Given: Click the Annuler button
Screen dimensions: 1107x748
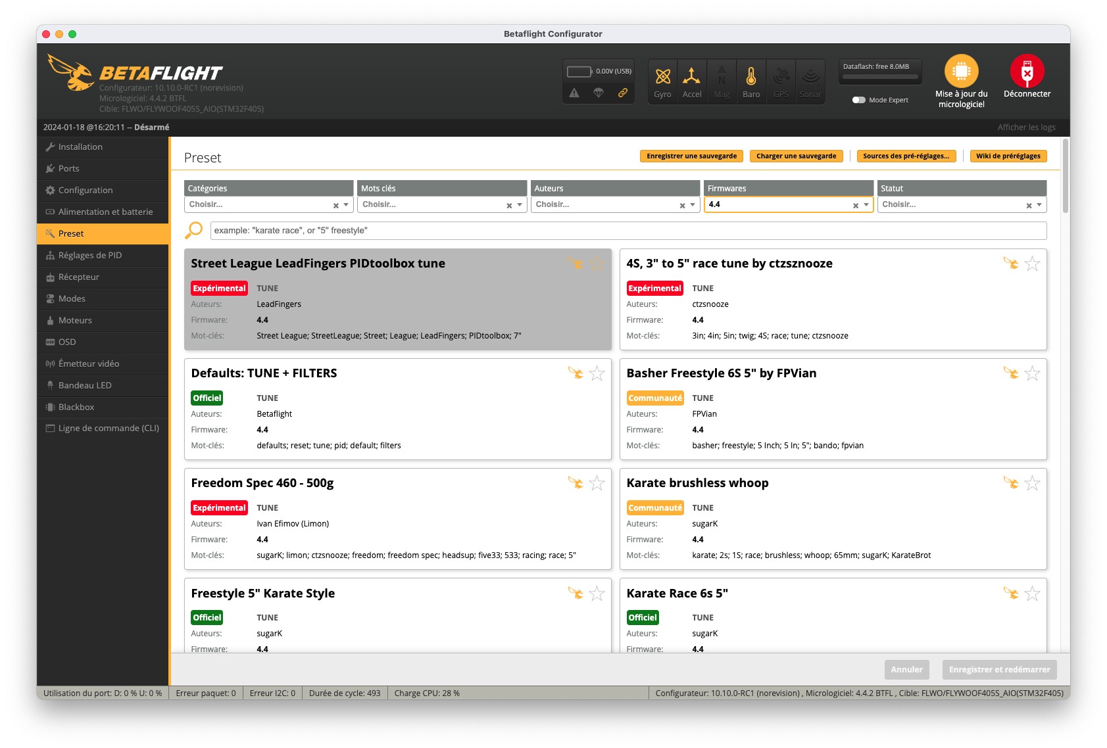Looking at the screenshot, I should [x=906, y=670].
